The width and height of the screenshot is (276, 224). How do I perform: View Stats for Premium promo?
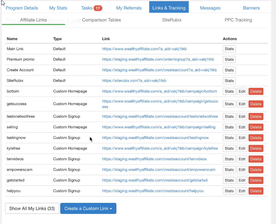[x=229, y=59]
